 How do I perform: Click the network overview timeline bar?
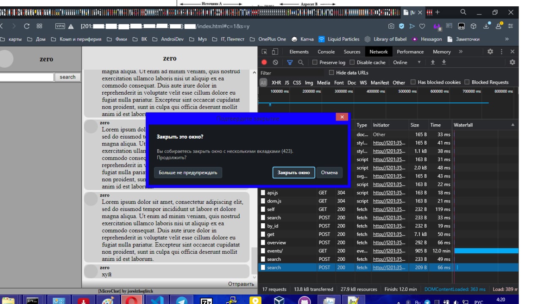[x=374, y=103]
